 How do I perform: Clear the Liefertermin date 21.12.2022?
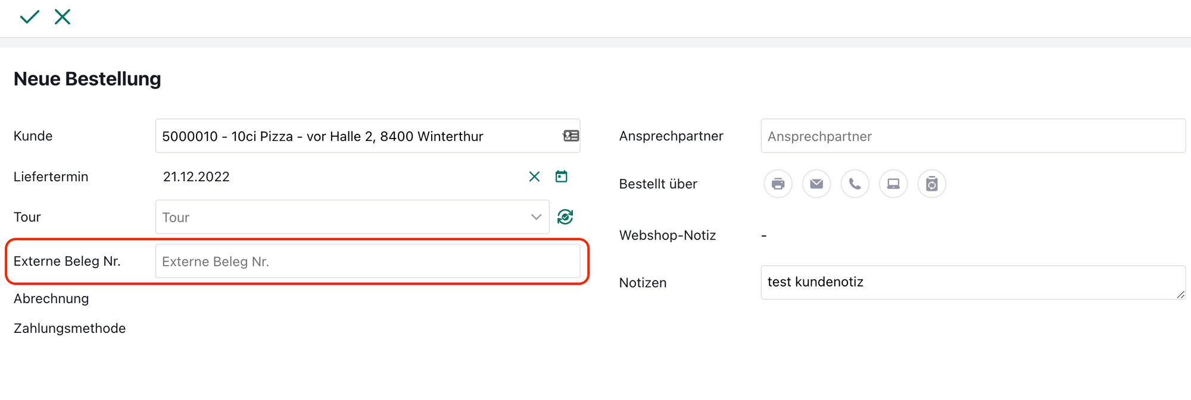534,177
